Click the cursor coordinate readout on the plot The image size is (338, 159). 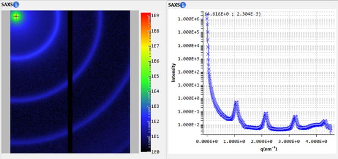[232, 14]
